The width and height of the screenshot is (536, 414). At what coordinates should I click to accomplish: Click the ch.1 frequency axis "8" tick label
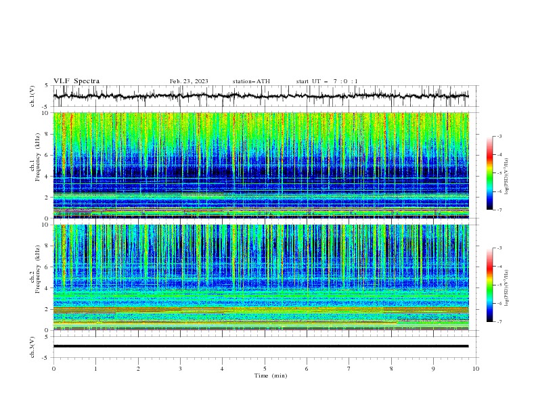47,134
